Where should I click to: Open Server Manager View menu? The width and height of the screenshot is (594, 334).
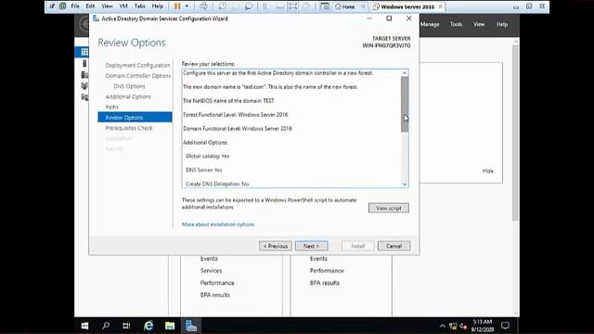point(479,24)
